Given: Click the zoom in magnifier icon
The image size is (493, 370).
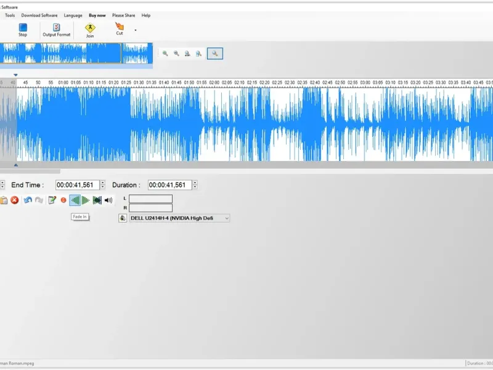Looking at the screenshot, I should [165, 54].
